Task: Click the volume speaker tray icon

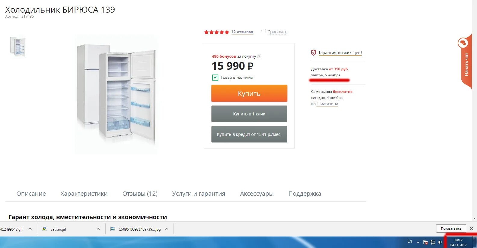Action: click(440, 242)
